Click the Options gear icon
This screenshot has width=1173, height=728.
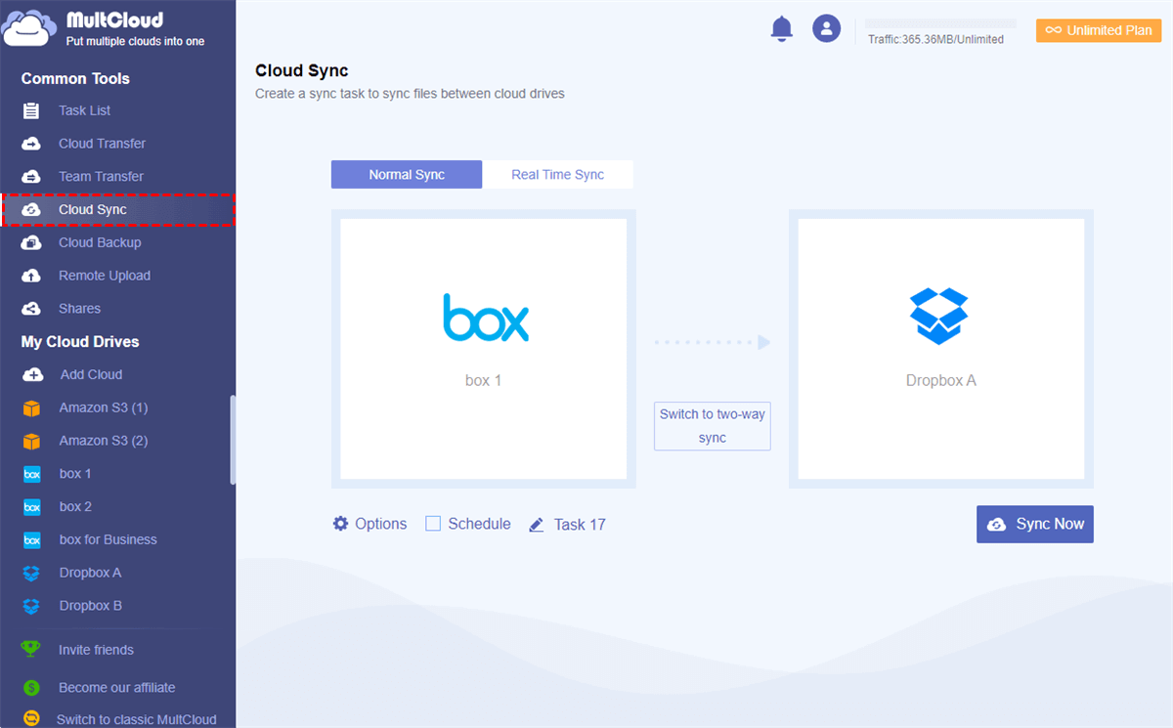coord(340,524)
